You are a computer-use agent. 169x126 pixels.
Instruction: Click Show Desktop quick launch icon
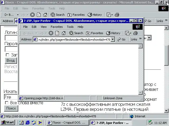(21, 123)
